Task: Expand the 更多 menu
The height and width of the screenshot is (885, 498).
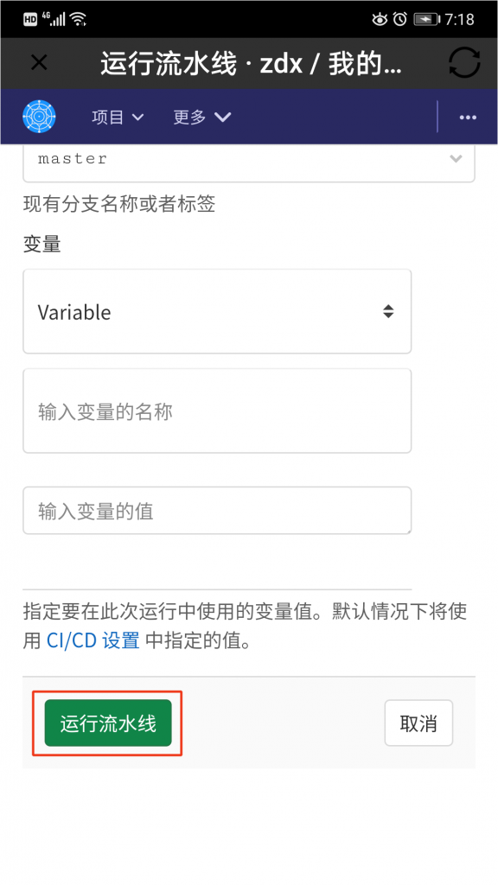Action: (x=201, y=118)
